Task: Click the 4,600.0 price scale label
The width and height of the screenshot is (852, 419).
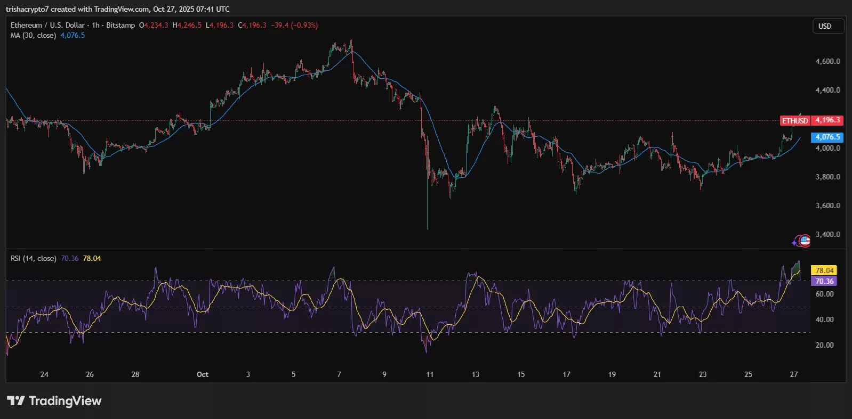Action: [827, 61]
